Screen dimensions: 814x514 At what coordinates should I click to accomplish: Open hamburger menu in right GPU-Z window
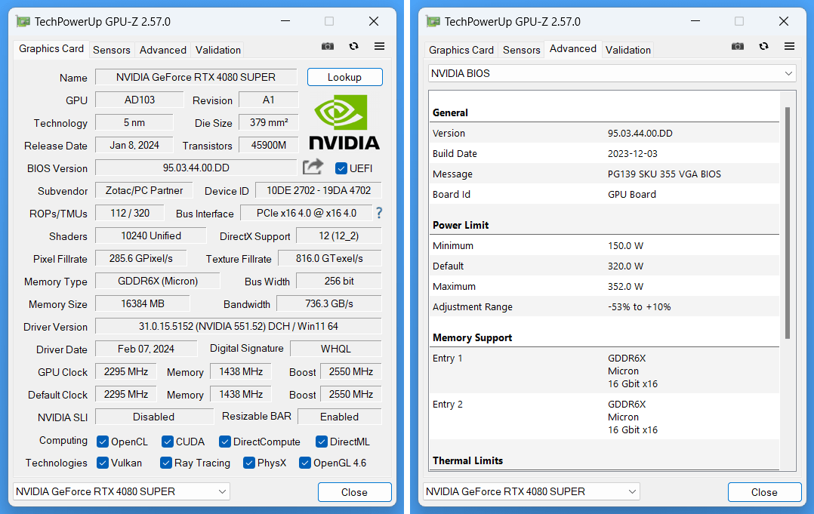(790, 46)
